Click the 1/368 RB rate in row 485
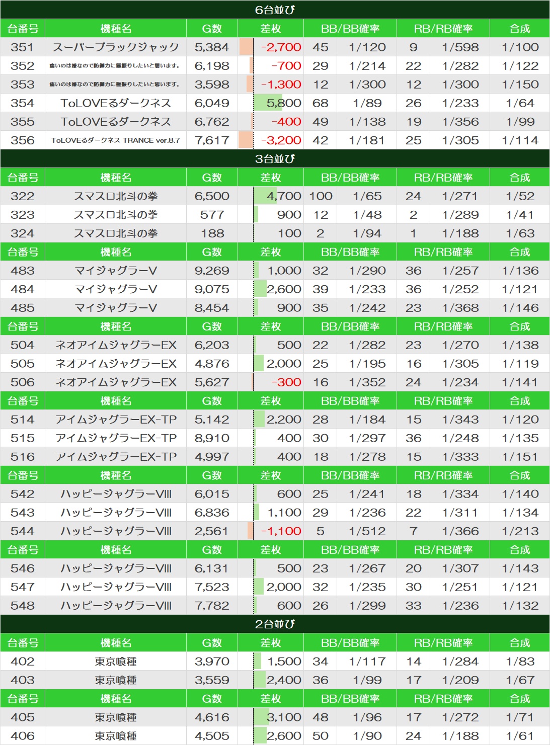Screen dimensions: 550x745 pyautogui.click(x=460, y=307)
